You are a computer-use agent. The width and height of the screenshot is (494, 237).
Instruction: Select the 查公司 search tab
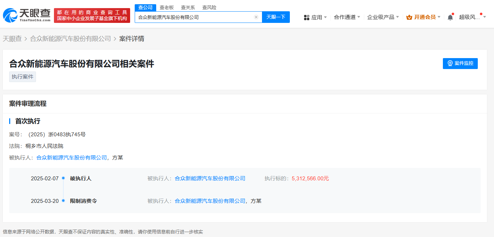coord(145,7)
